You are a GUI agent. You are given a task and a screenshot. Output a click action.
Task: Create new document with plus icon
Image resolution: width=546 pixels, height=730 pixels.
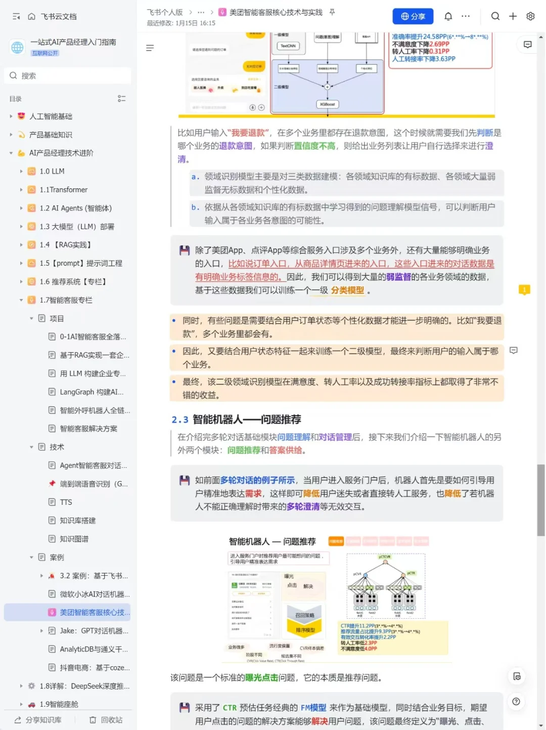click(513, 16)
